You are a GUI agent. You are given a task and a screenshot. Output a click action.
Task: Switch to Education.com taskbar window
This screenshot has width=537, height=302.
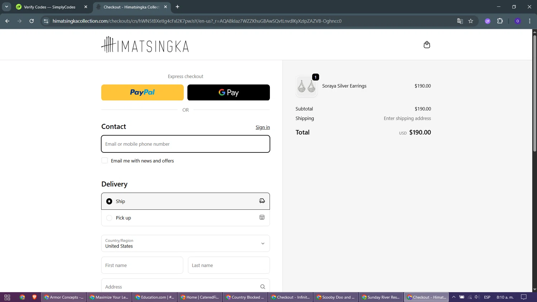point(154,297)
